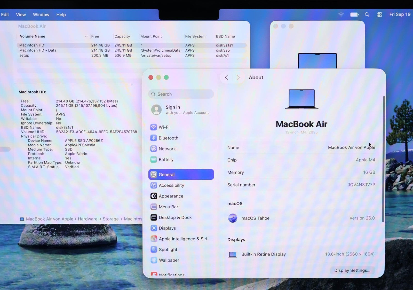Click the Display Settings button
The height and width of the screenshot is (290, 413).
352,270
